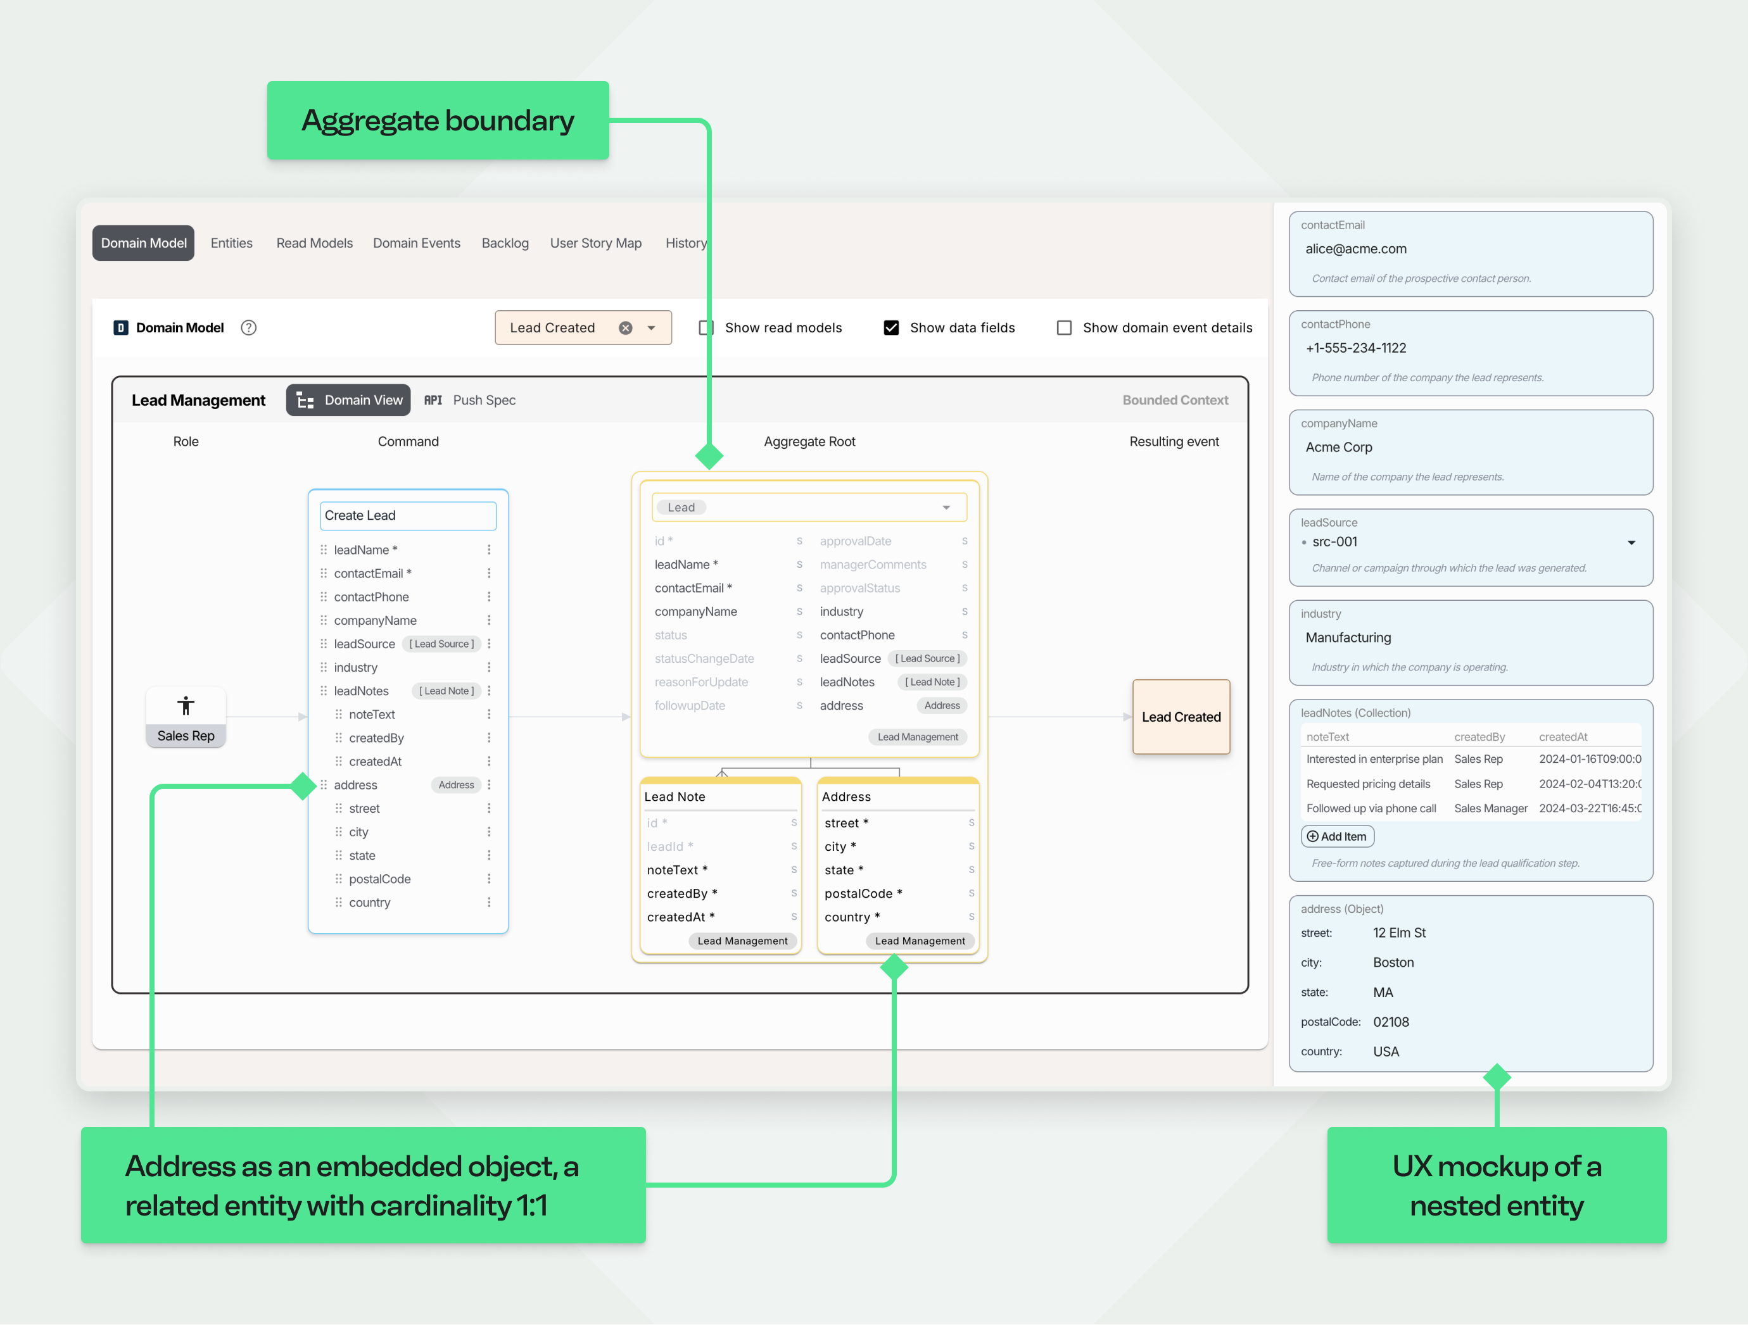Image resolution: width=1748 pixels, height=1325 pixels.
Task: Open kebab menu for street field
Action: point(489,809)
